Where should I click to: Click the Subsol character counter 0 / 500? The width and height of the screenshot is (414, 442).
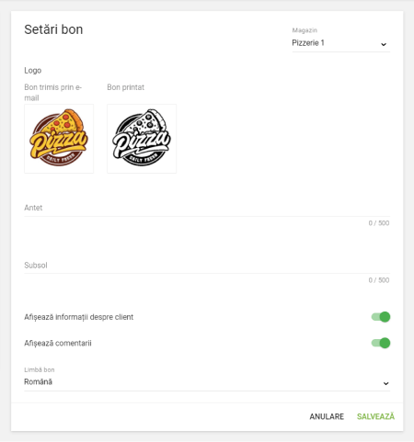[379, 280]
